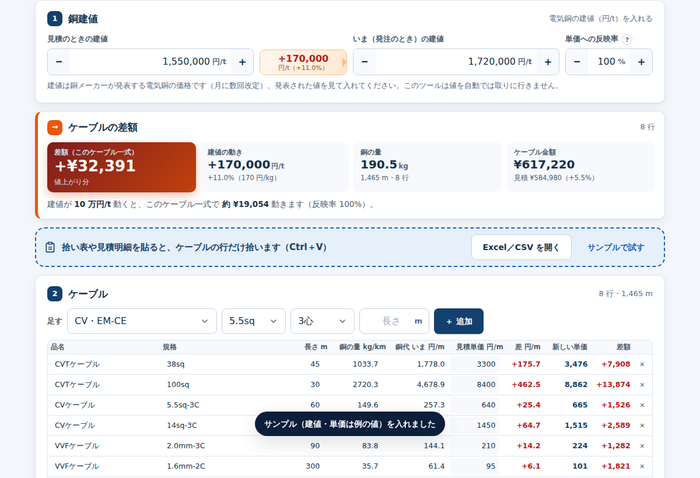The height and width of the screenshot is (478, 700).
Task: Remove the CVケーブル 14sq-3C row
Action: coord(642,426)
